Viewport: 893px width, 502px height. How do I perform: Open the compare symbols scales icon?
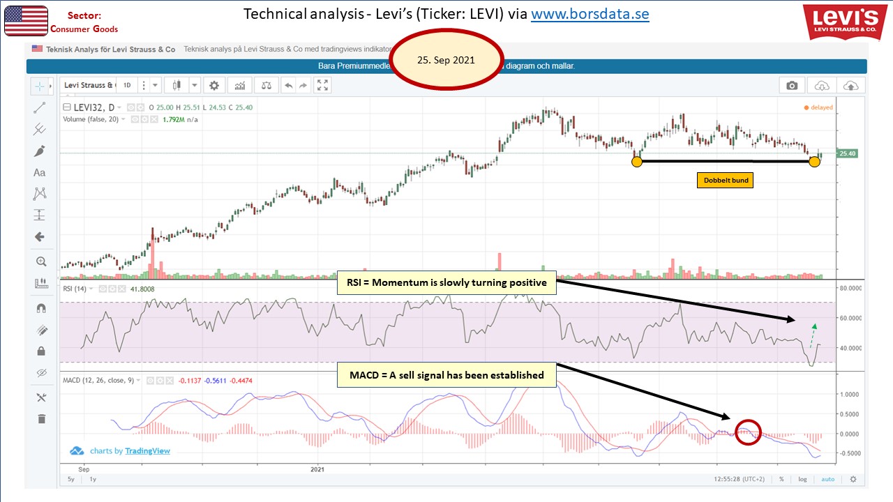[266, 85]
